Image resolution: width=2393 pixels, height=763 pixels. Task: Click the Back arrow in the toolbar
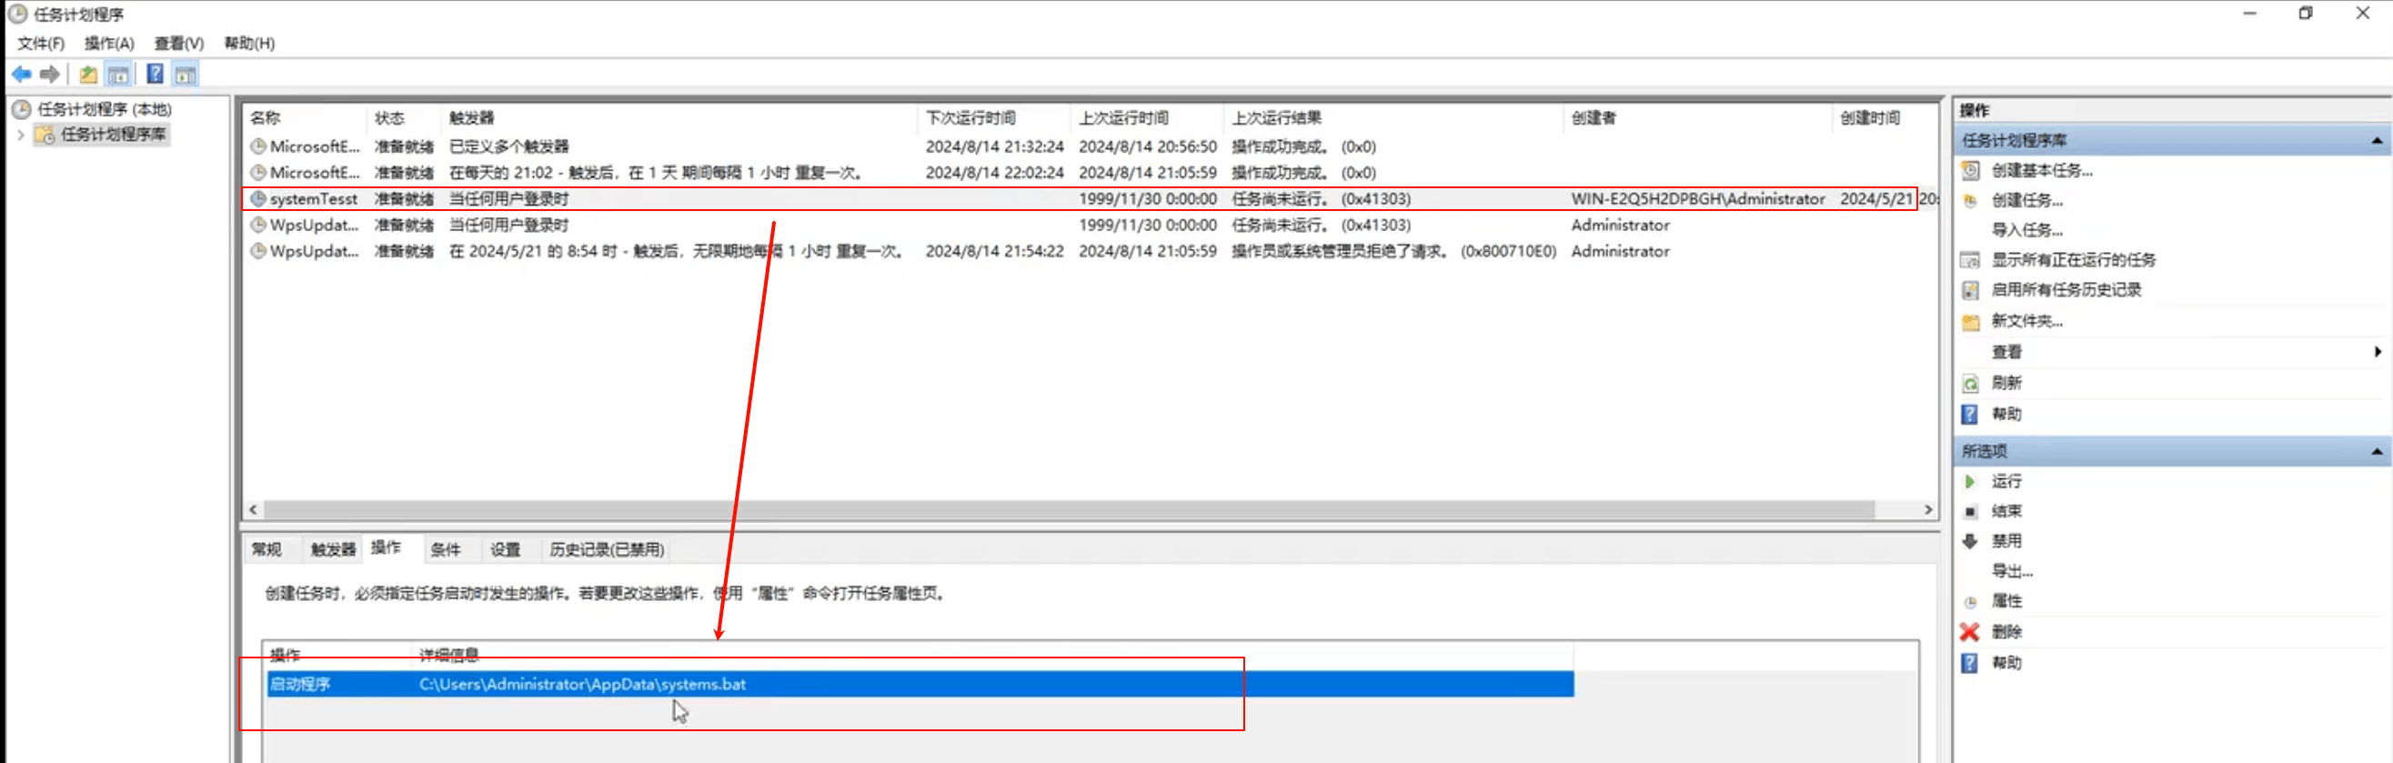pos(21,75)
